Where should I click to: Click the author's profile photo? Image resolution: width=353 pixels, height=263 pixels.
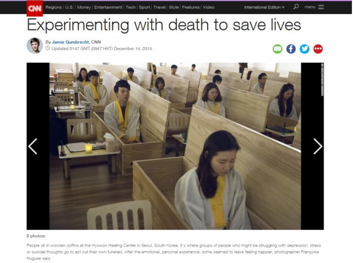coord(35,45)
